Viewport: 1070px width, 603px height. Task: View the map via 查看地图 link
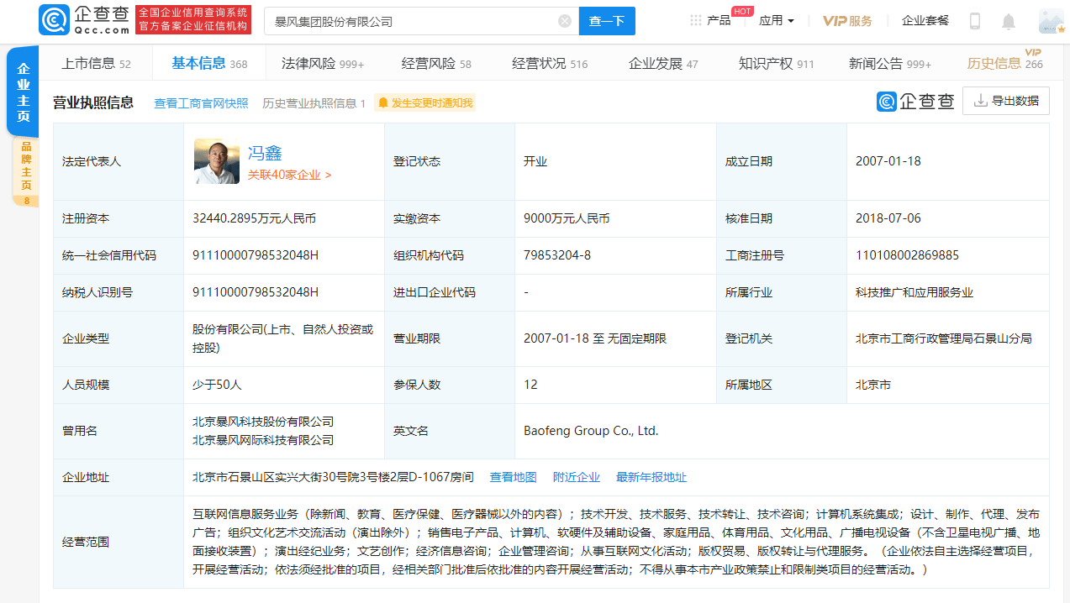click(513, 477)
